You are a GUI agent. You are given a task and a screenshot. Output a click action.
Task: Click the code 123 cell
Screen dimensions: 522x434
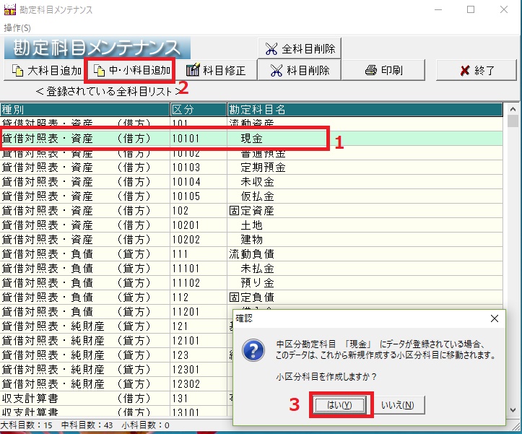click(x=199, y=355)
